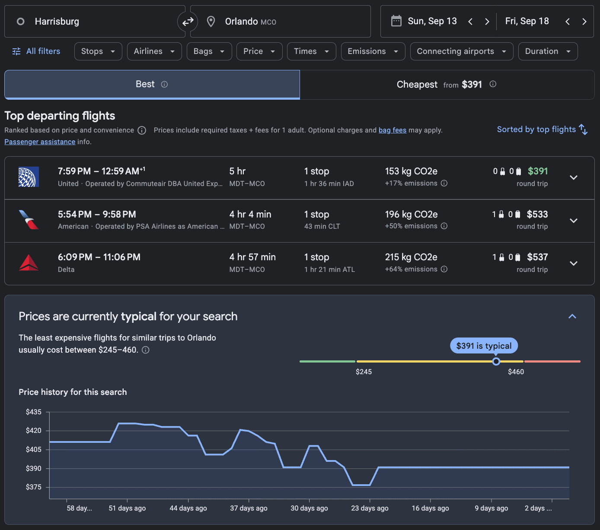Collapse the price insights panel

(572, 316)
